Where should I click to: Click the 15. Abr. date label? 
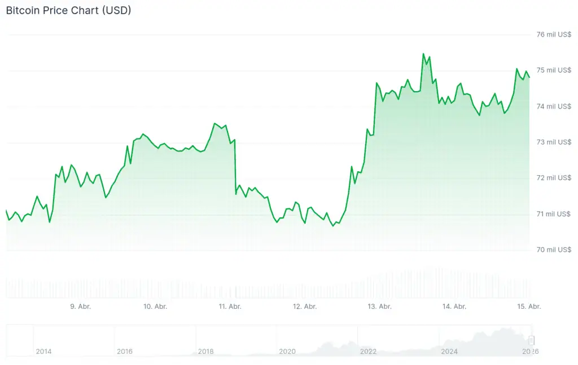(529, 306)
